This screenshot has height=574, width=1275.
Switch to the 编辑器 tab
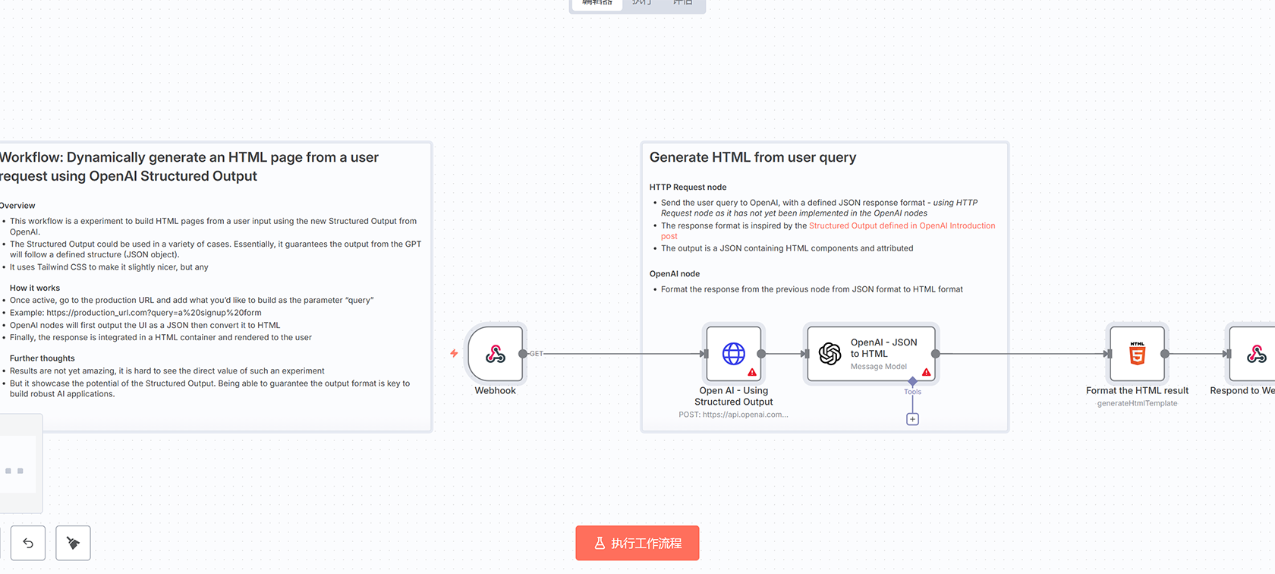pos(597,3)
